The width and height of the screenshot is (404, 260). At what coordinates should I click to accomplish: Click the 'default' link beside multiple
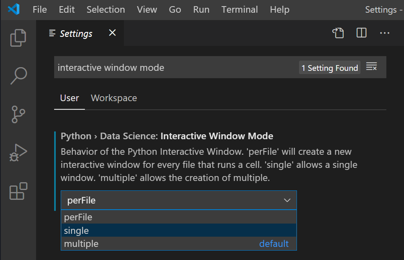point(274,243)
